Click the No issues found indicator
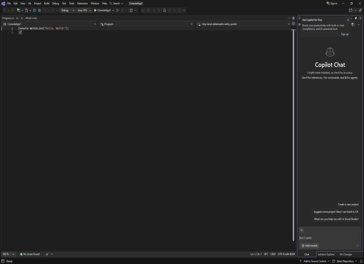364x264 pixels. pyautogui.click(x=30, y=254)
